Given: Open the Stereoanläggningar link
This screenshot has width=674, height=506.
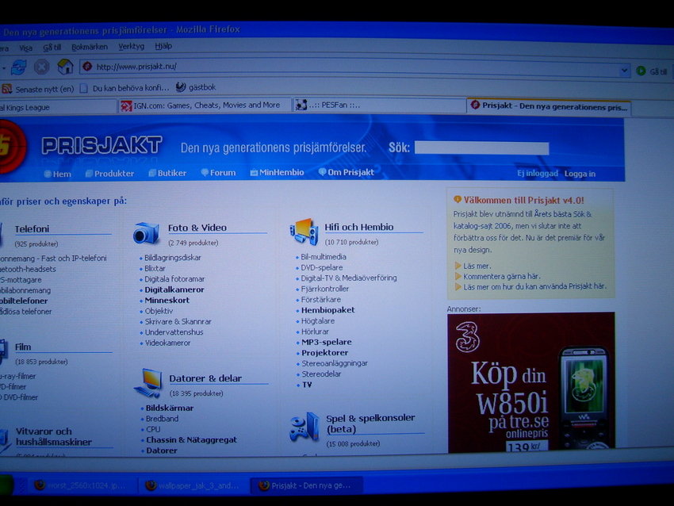Looking at the screenshot, I should pyautogui.click(x=335, y=364).
